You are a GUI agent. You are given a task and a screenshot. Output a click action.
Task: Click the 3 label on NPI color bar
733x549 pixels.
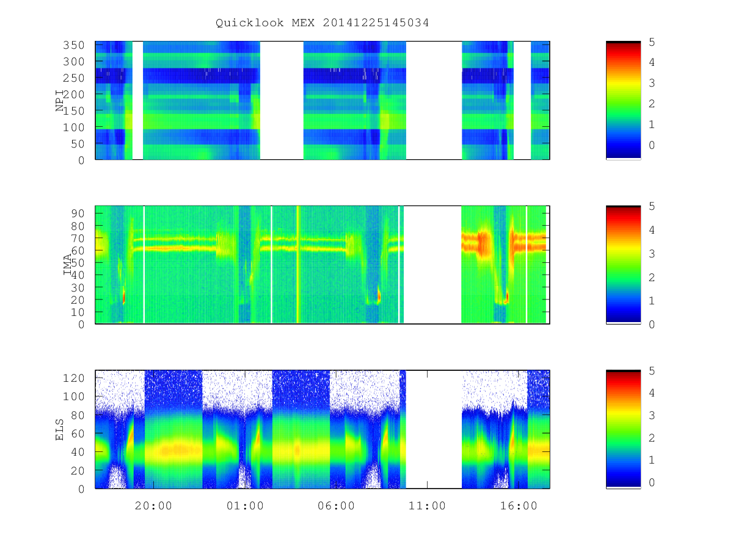click(652, 82)
